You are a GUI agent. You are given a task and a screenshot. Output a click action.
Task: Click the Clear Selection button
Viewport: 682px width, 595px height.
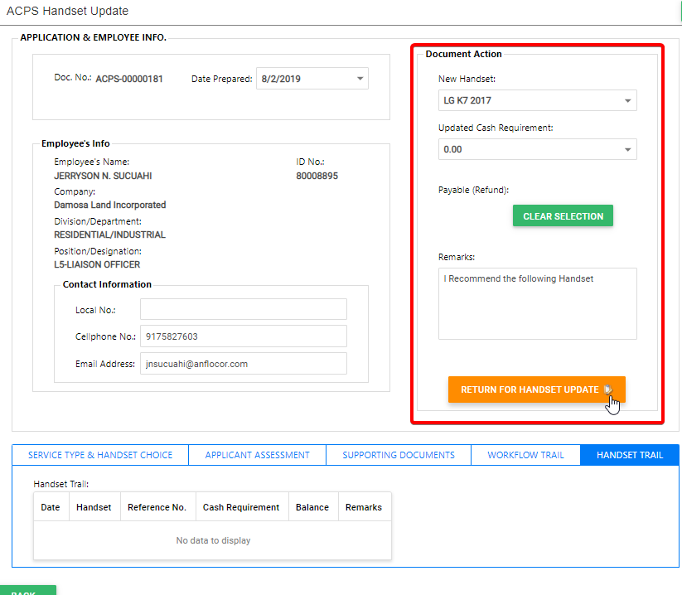pyautogui.click(x=563, y=216)
